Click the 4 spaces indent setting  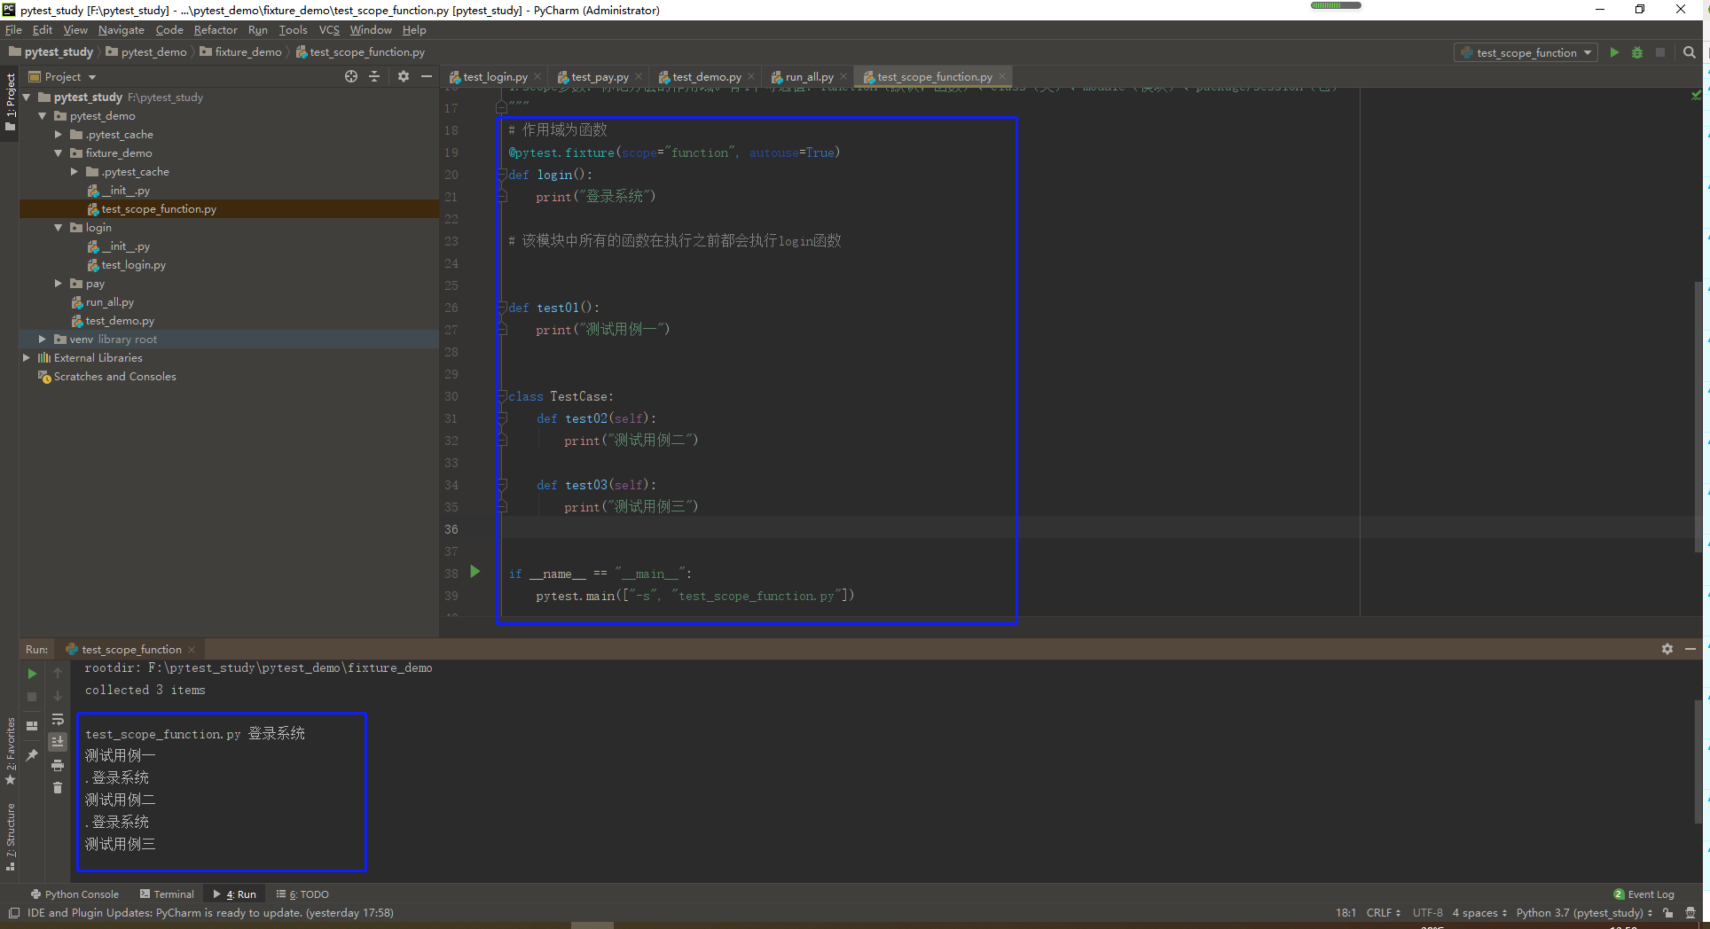pyautogui.click(x=1479, y=913)
